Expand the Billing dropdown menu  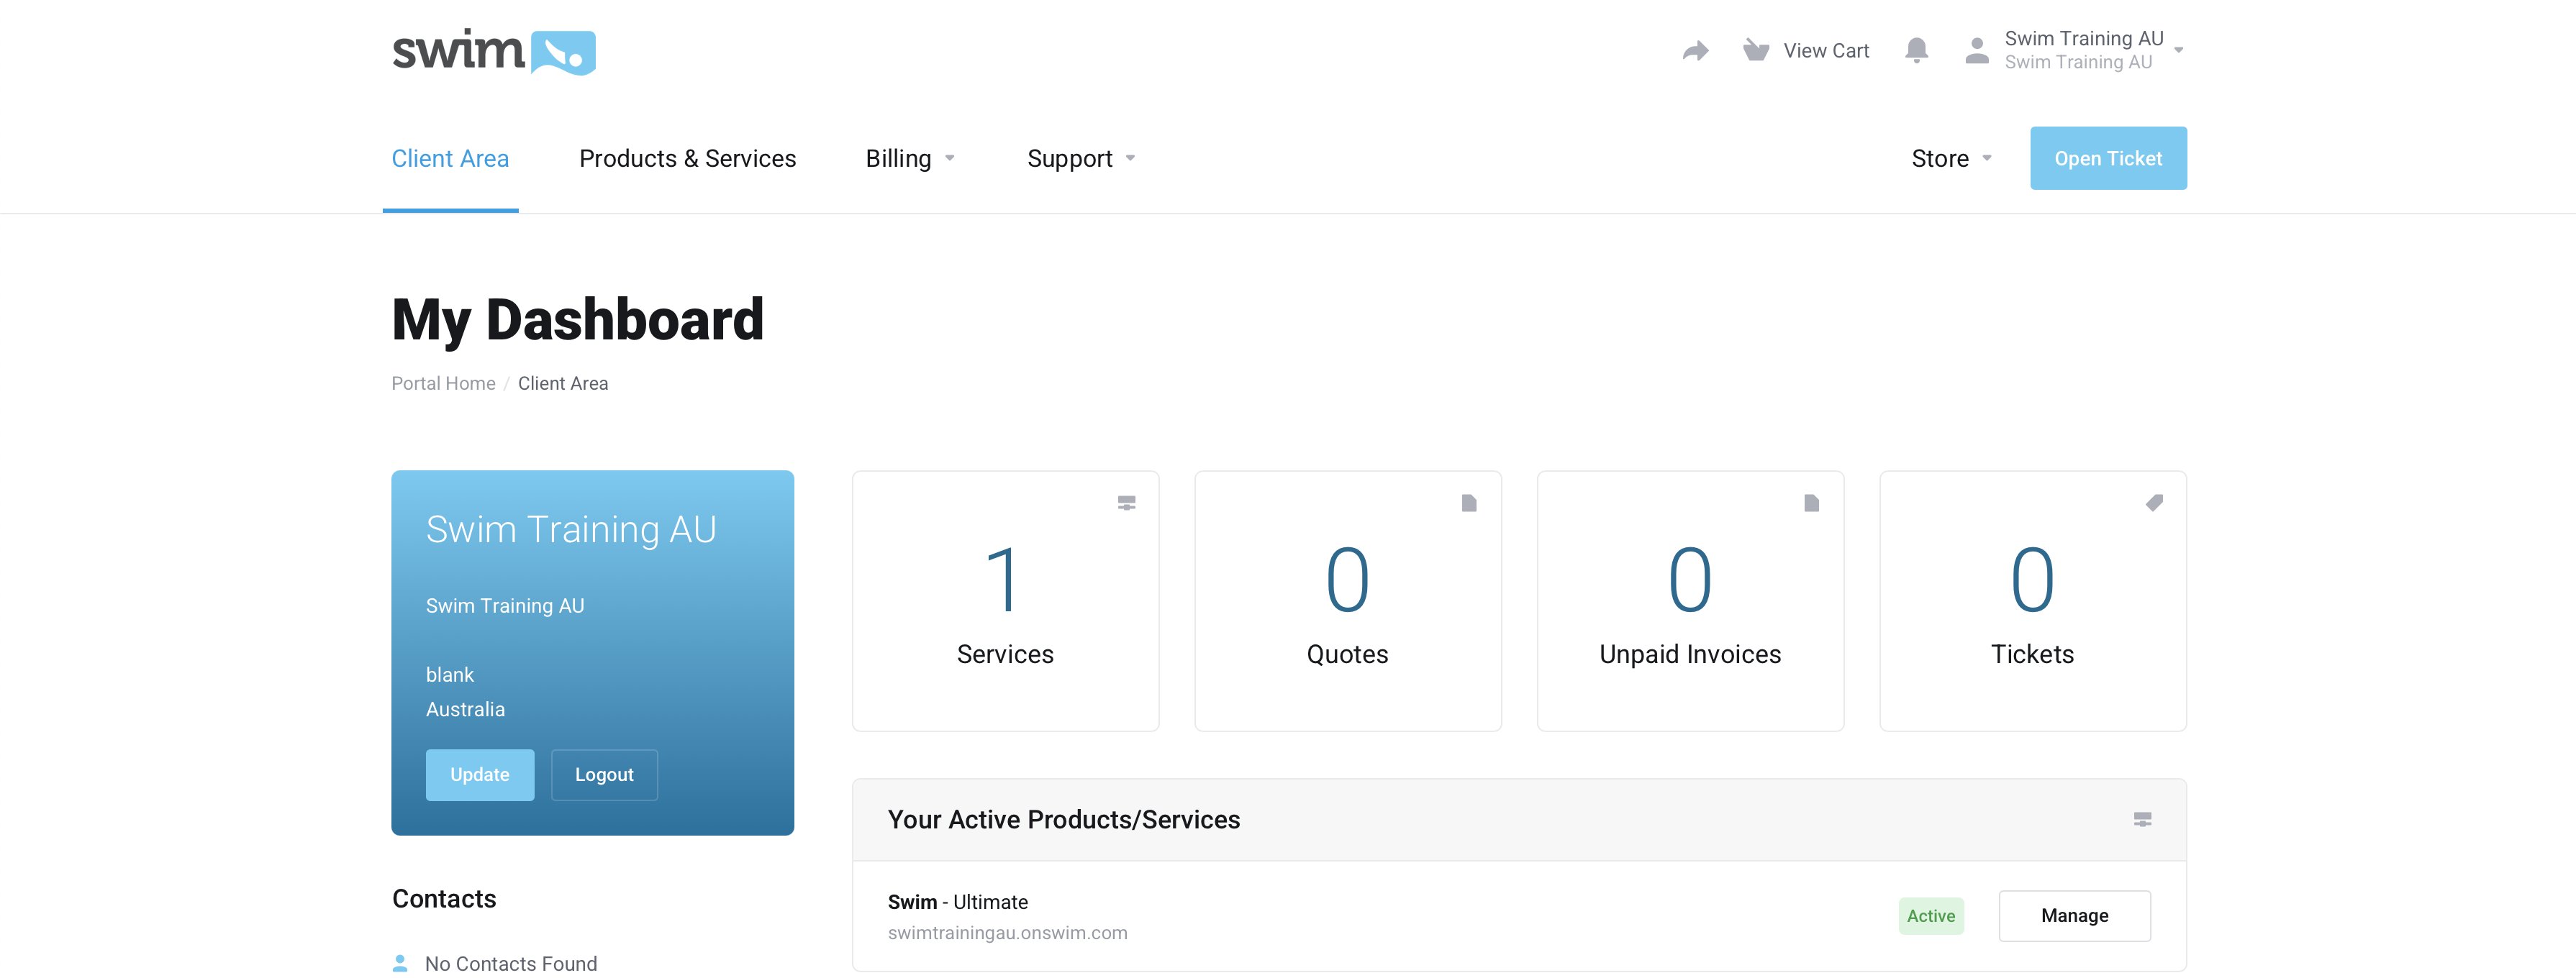tap(909, 159)
